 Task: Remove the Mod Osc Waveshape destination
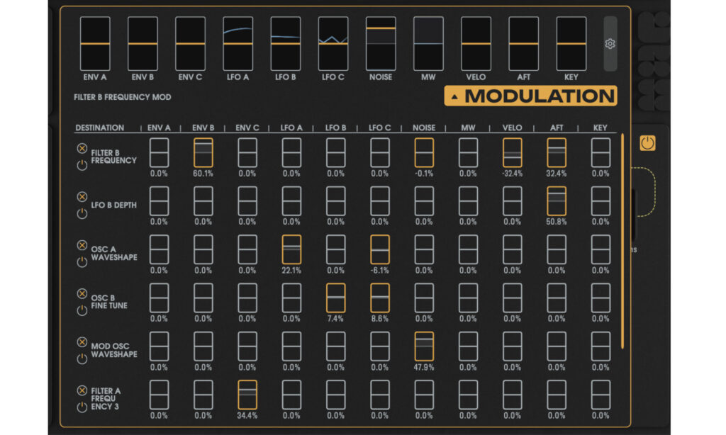point(82,341)
